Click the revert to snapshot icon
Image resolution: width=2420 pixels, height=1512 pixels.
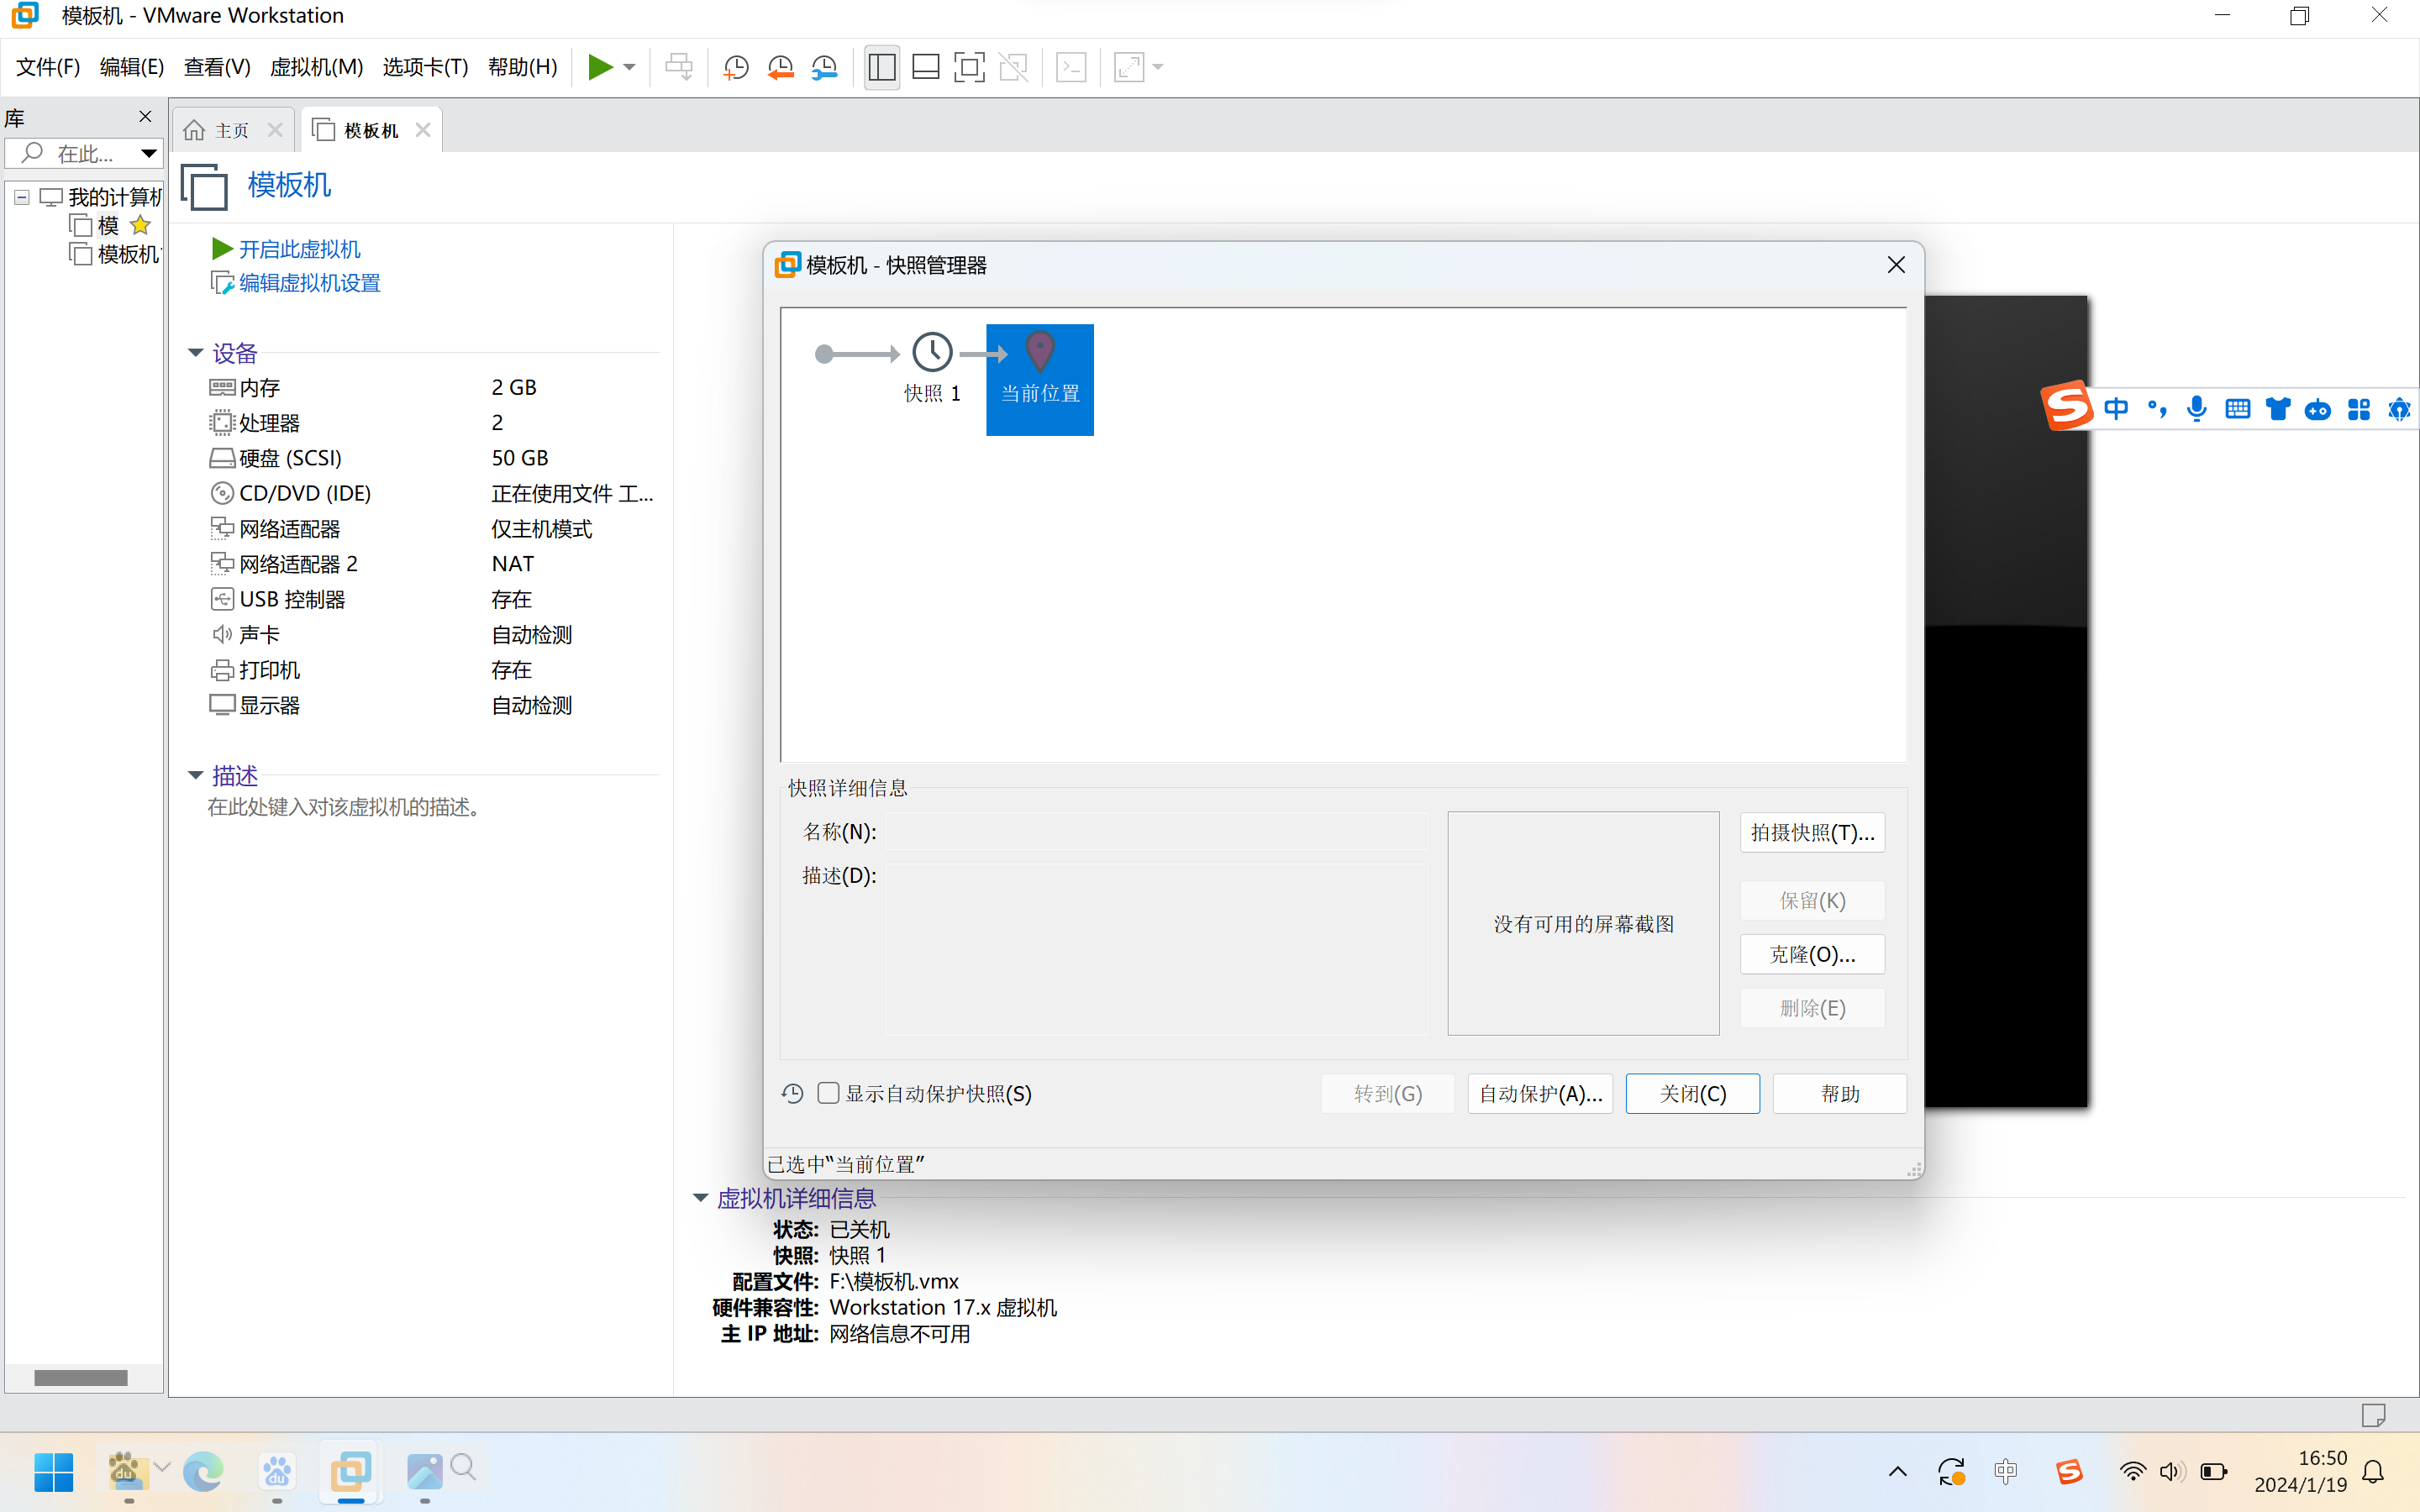780,67
